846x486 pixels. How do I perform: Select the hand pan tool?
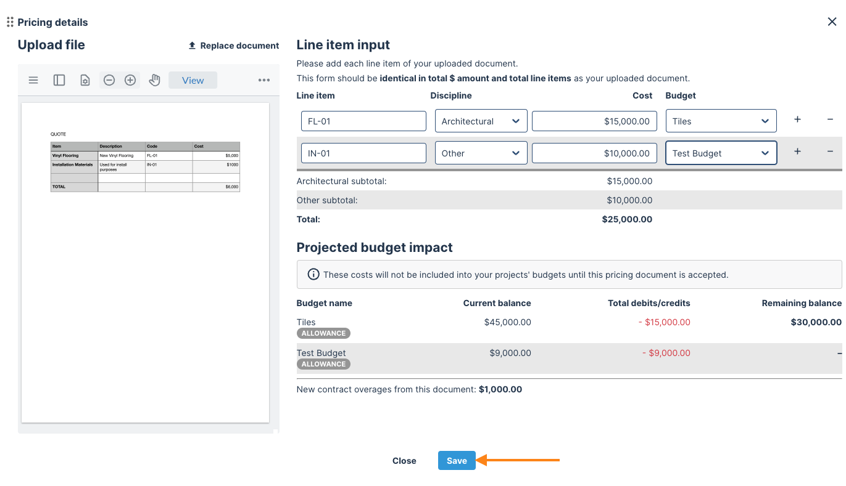pos(154,80)
